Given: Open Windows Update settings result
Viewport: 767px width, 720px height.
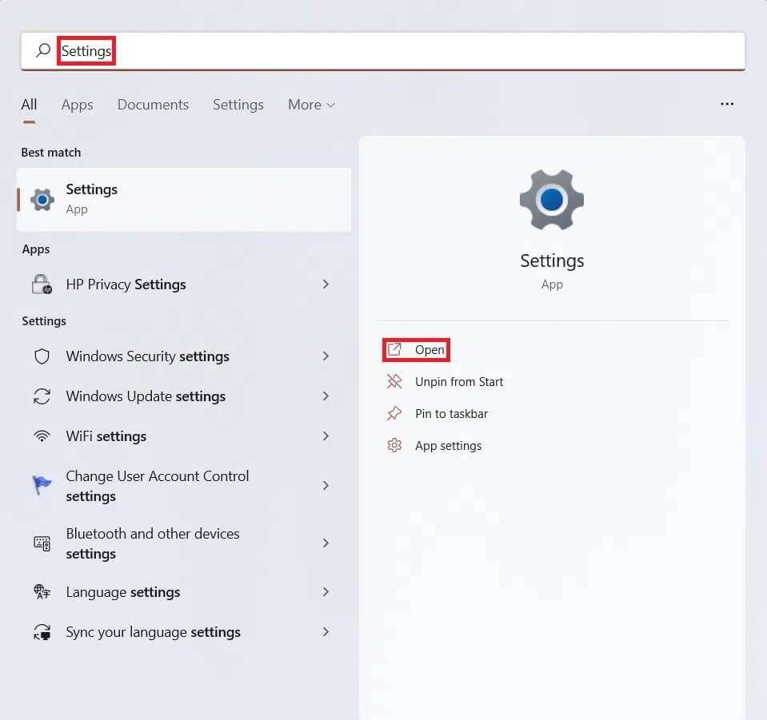Looking at the screenshot, I should pos(184,396).
